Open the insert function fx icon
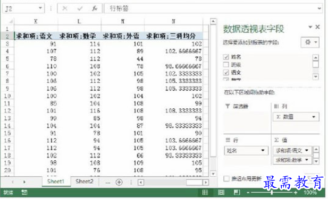 pos(95,8)
